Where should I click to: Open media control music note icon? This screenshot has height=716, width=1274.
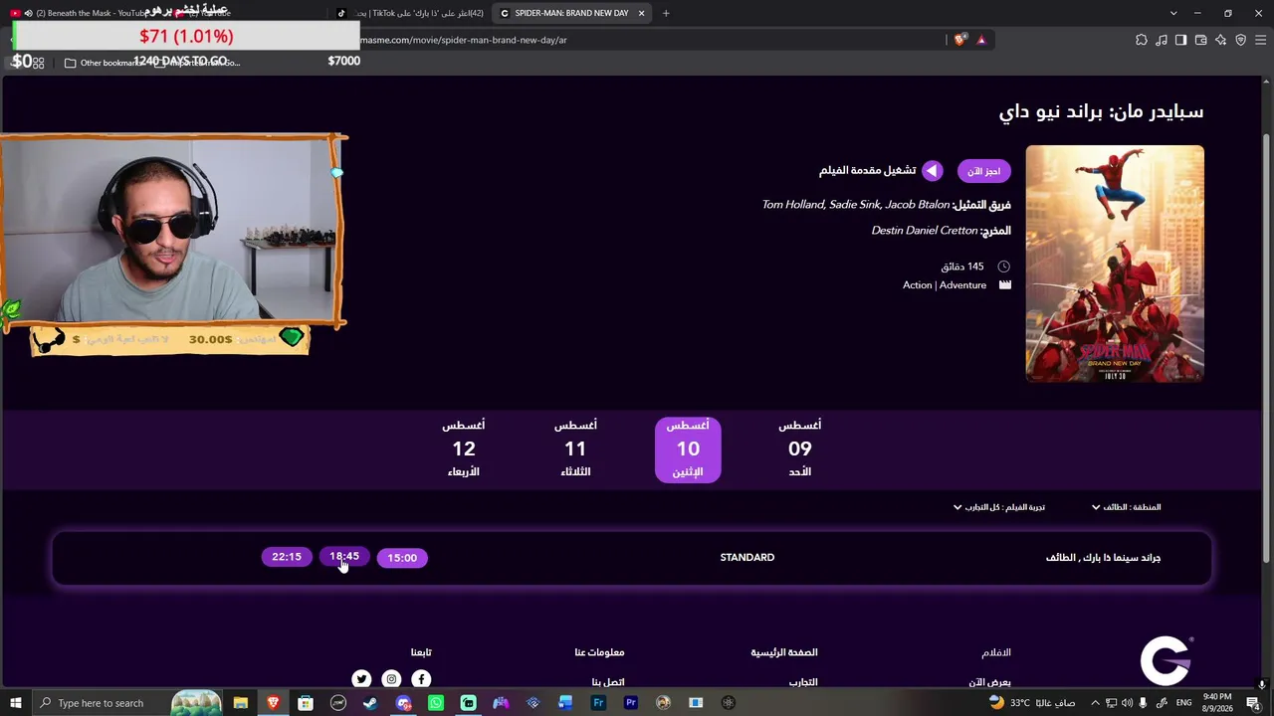click(x=1162, y=40)
